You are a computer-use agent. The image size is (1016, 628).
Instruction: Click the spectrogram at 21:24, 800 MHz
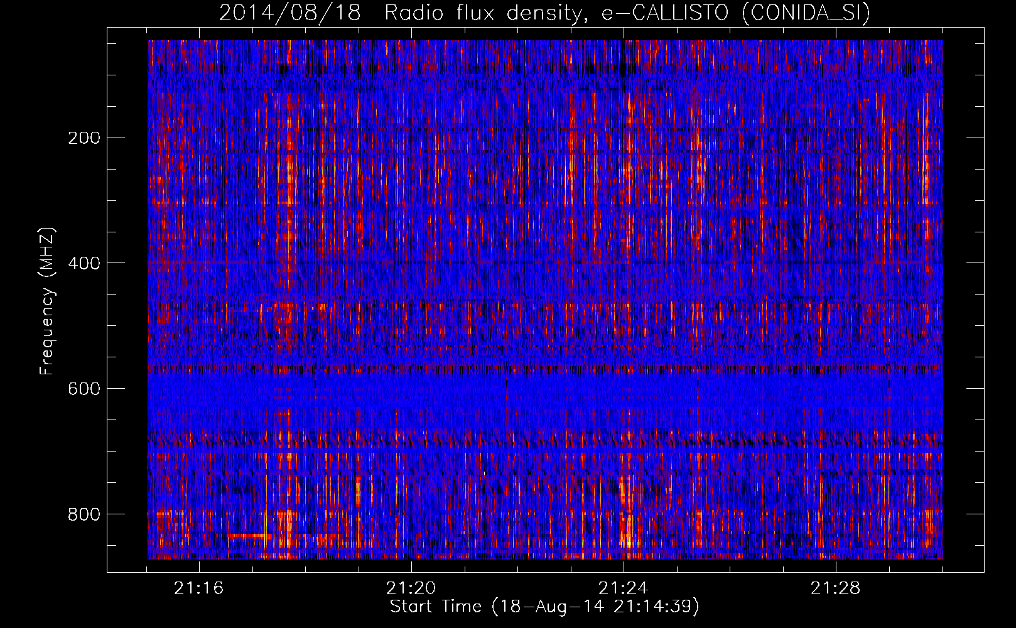tap(624, 514)
